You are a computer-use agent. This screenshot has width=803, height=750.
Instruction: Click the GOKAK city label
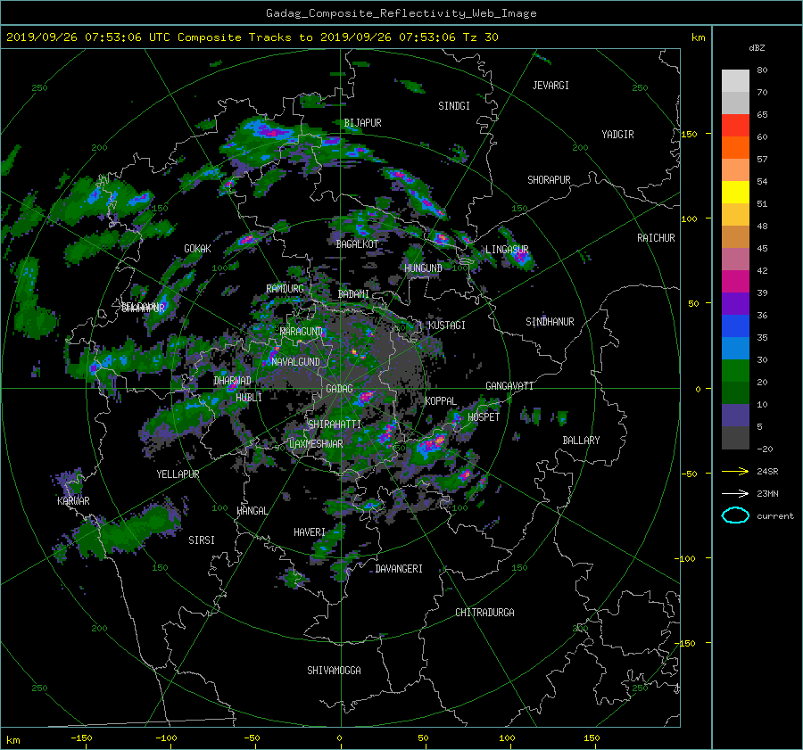(198, 249)
